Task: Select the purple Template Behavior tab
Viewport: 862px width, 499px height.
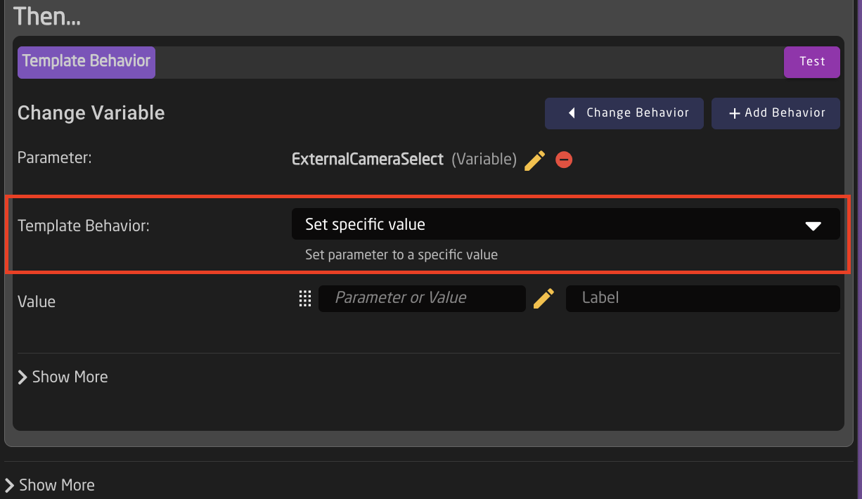Action: 86,61
